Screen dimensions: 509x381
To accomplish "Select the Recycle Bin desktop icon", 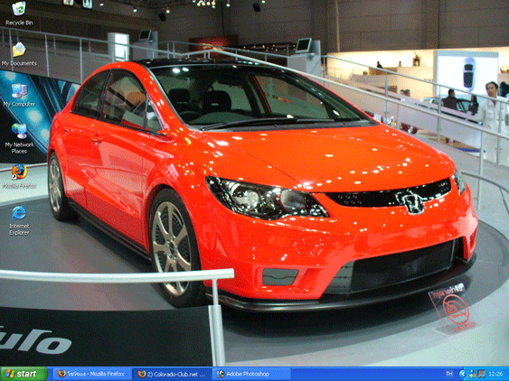I will [19, 9].
